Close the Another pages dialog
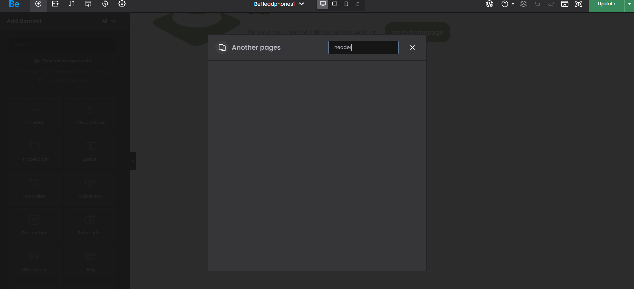The width and height of the screenshot is (634, 289). tap(412, 48)
